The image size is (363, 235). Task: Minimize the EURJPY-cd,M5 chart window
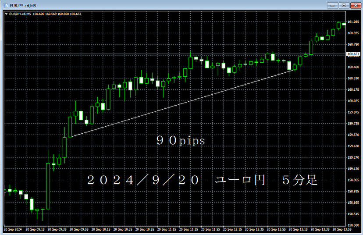332,5
